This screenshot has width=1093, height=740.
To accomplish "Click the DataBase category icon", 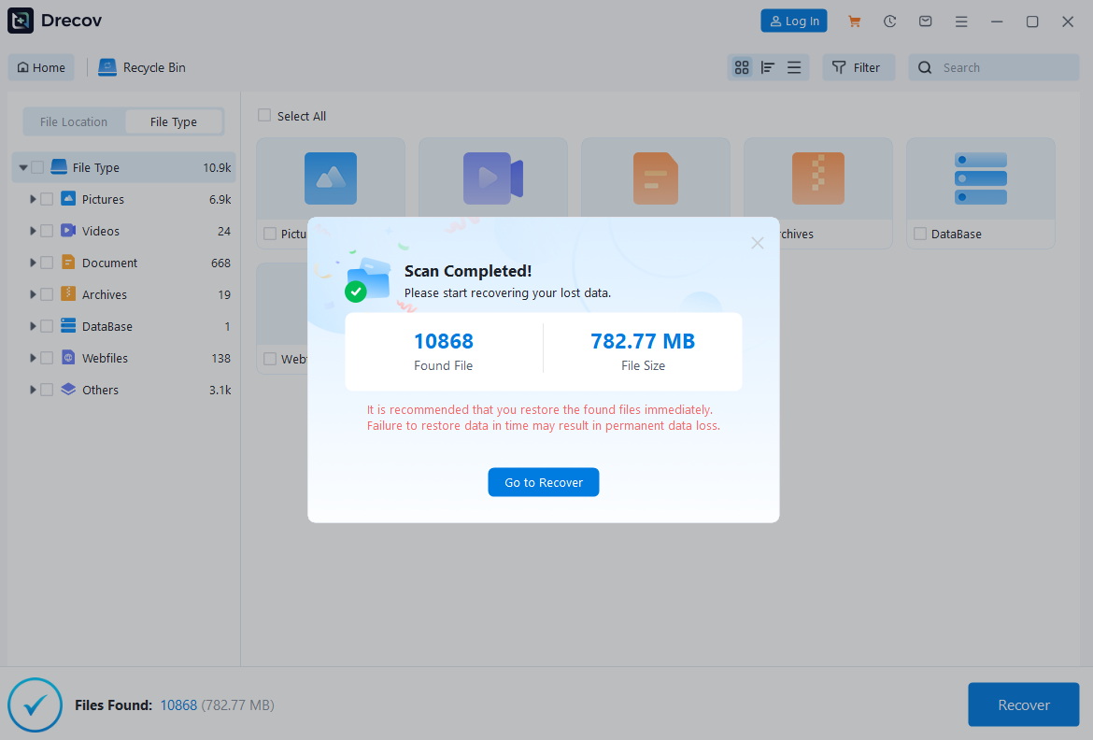I will pos(980,178).
